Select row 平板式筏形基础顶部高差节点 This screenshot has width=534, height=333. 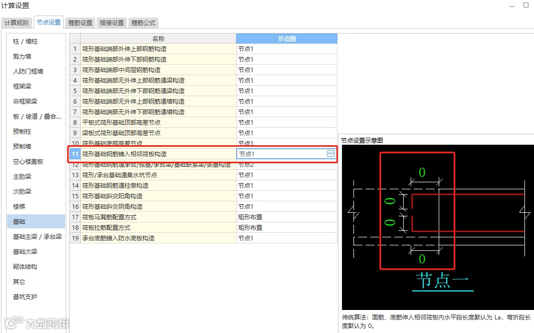point(158,123)
